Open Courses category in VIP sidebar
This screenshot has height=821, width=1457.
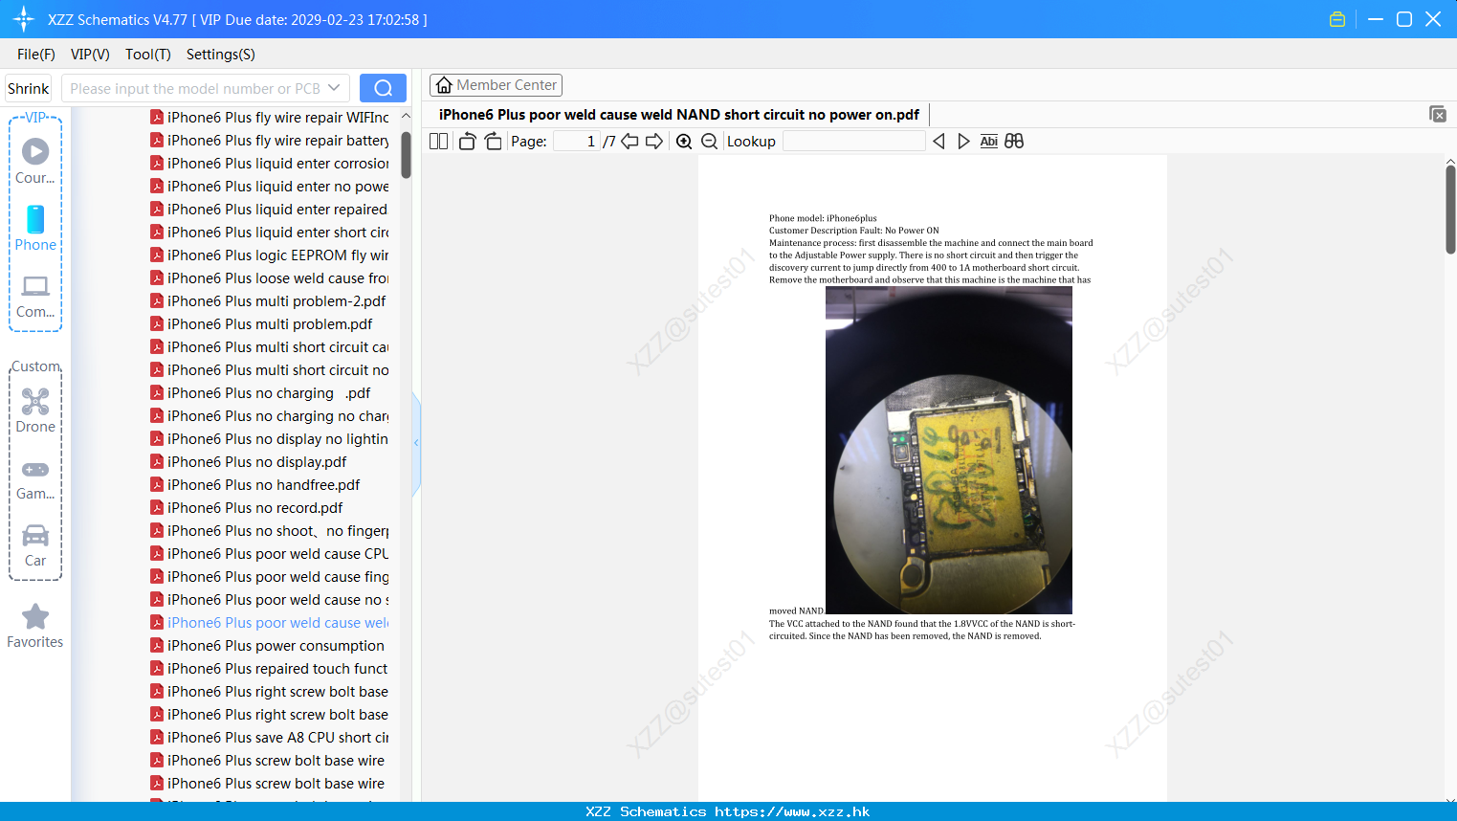(x=35, y=161)
